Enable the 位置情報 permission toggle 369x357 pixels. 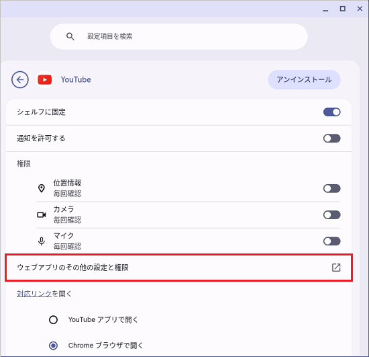[332, 188]
